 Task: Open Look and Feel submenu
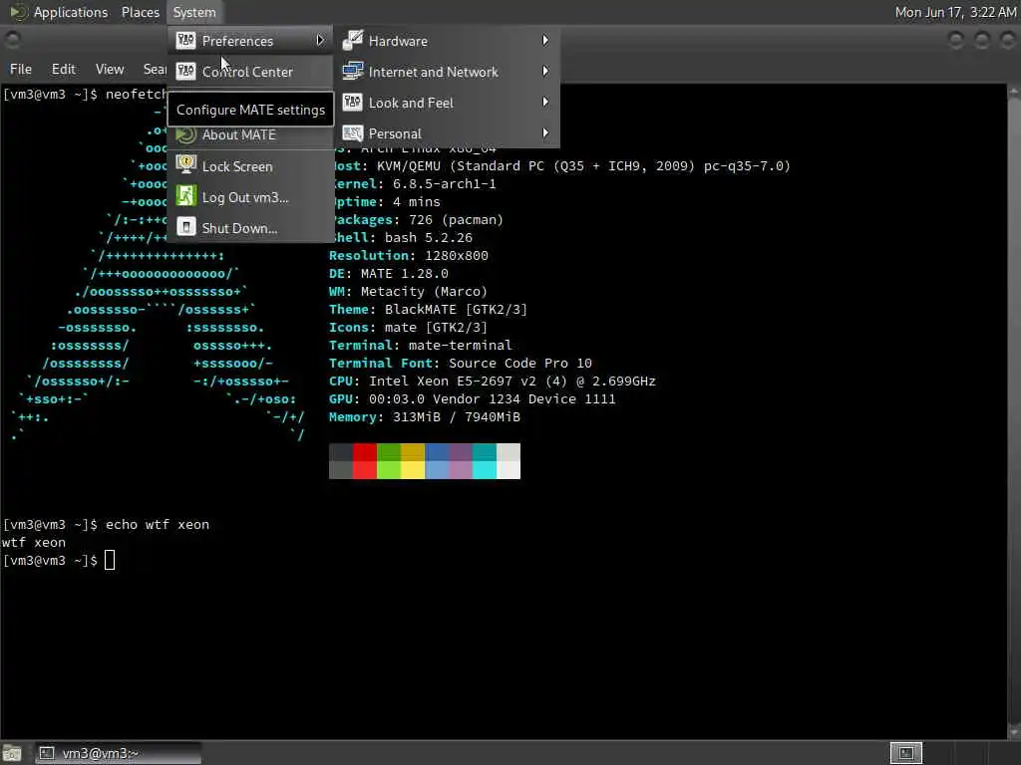[x=448, y=103]
